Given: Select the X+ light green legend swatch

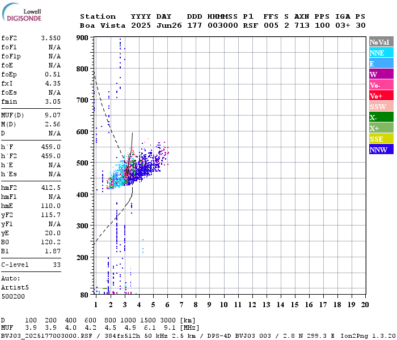Looking at the screenshot, I should pos(381,128).
